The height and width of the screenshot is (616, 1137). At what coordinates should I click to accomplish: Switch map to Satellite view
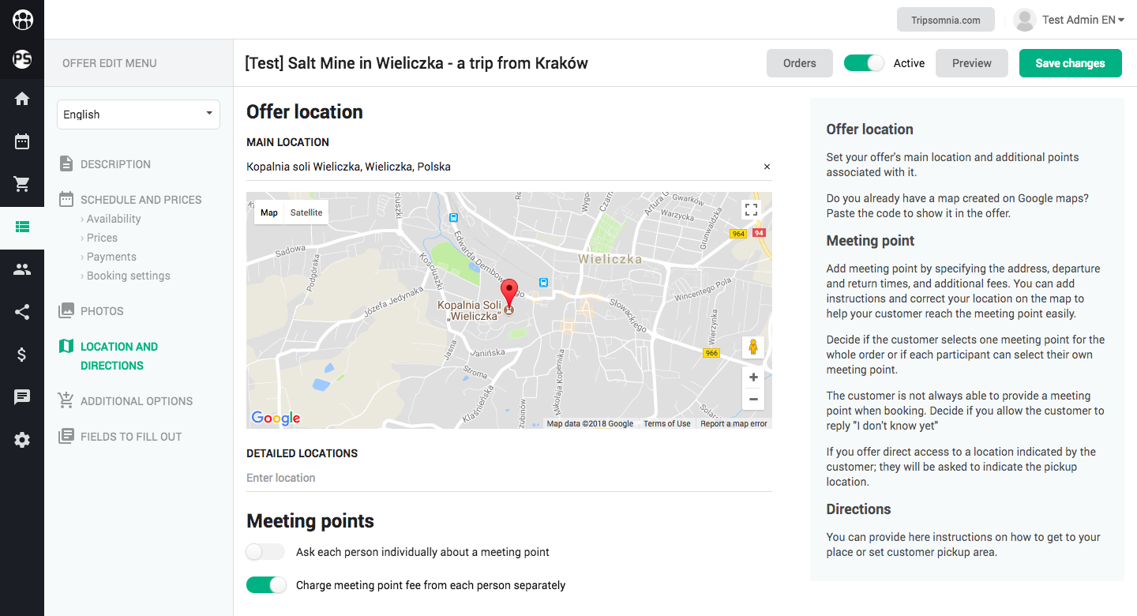pos(306,212)
